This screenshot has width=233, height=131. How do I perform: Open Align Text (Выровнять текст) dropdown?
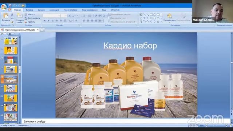tap(118, 18)
